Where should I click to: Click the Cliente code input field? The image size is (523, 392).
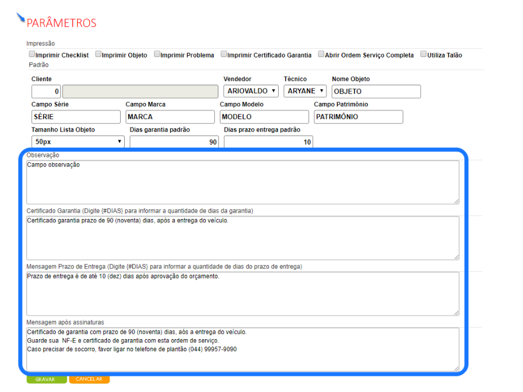coord(46,91)
